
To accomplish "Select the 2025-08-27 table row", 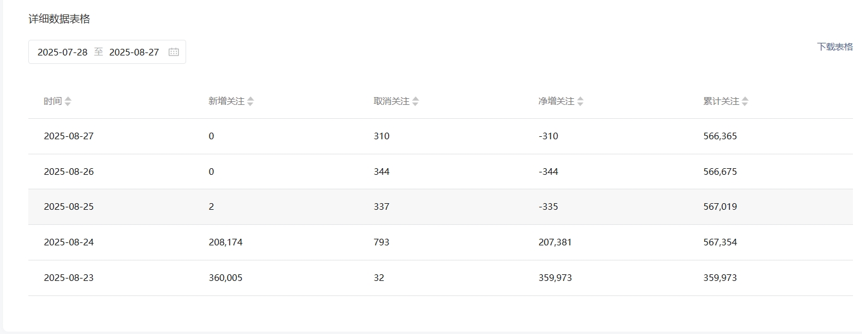I will click(440, 136).
